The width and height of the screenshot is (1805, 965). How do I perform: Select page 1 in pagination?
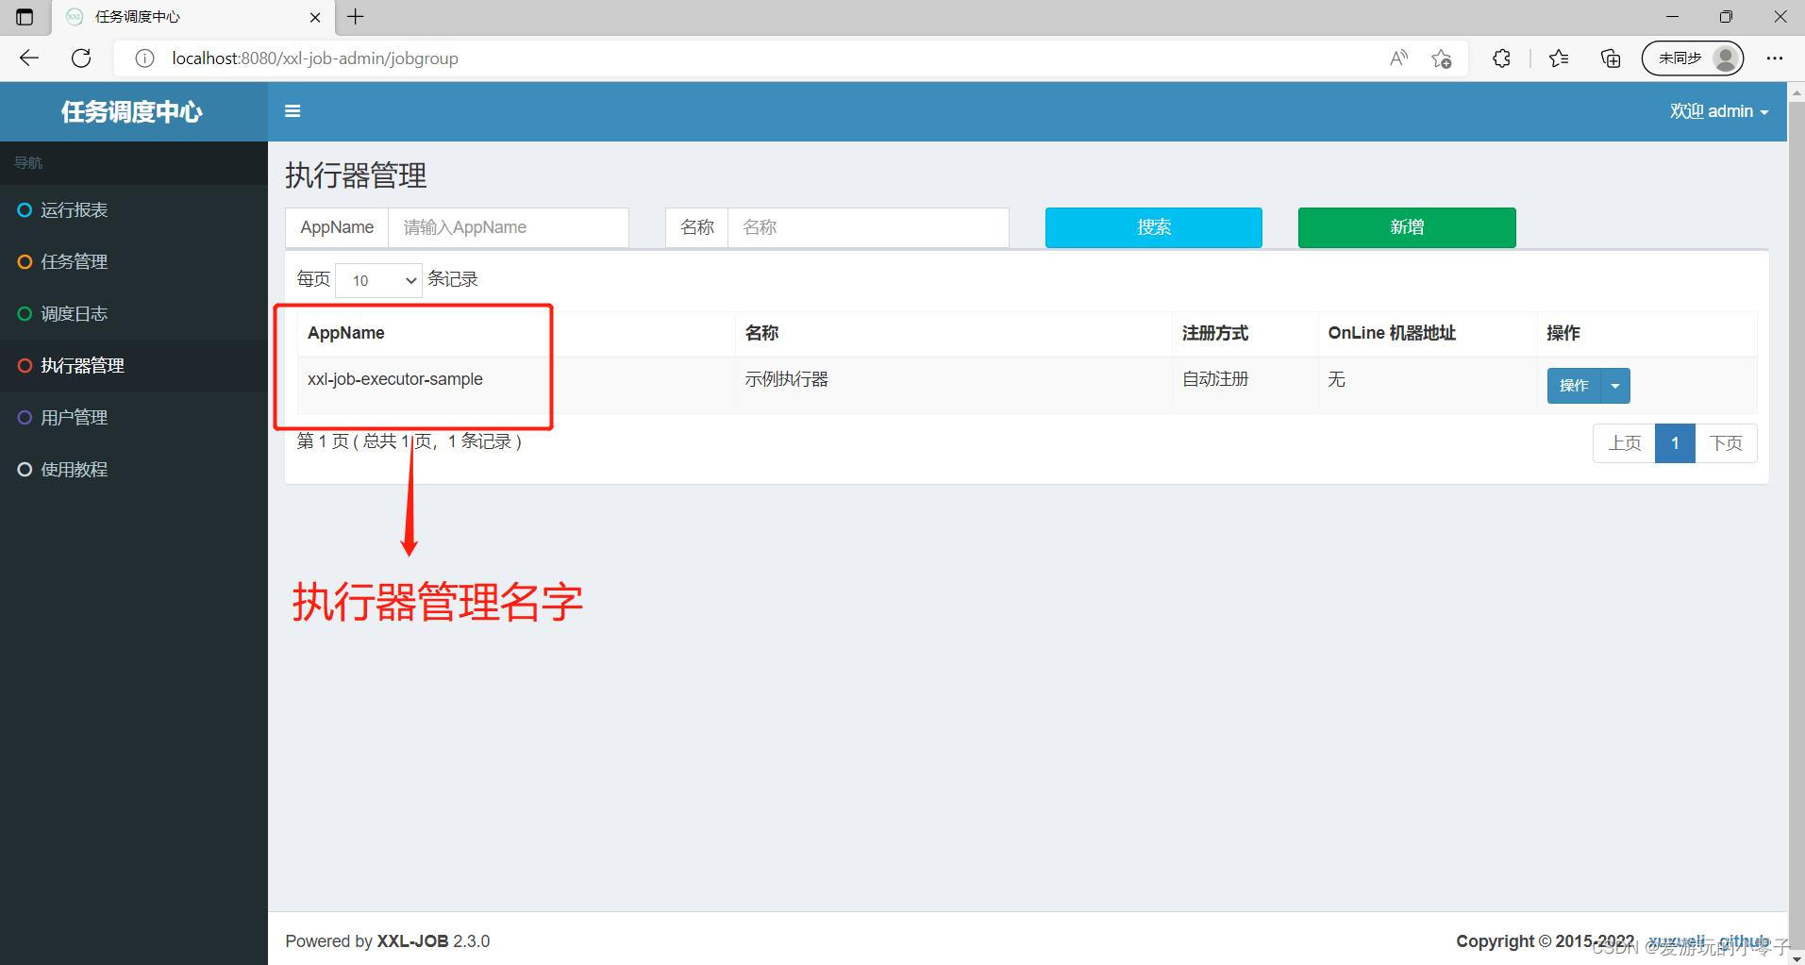(x=1675, y=443)
